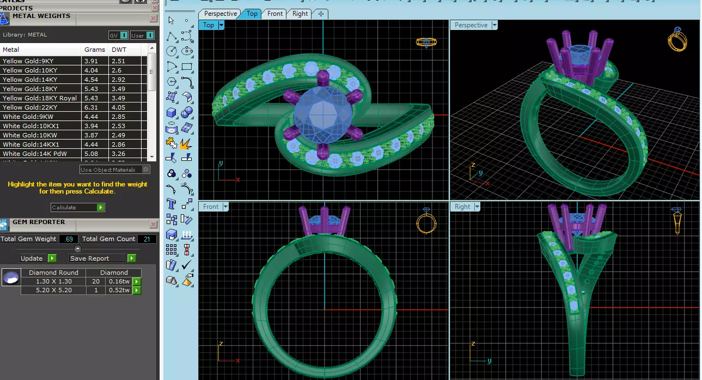Select the single Point tool
The height and width of the screenshot is (380, 702).
pyautogui.click(x=187, y=21)
